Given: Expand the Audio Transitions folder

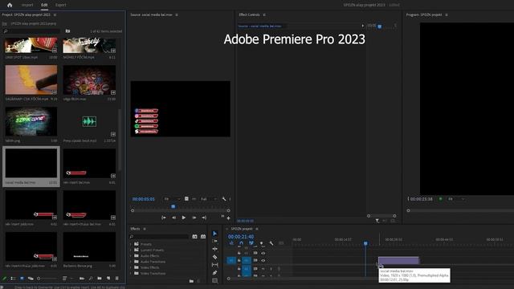Looking at the screenshot, I should pyautogui.click(x=131, y=262).
